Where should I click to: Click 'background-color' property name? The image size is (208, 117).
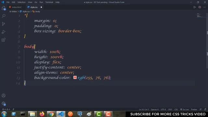[x=52, y=77]
